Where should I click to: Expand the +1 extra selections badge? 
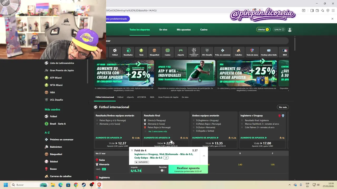coord(166,158)
